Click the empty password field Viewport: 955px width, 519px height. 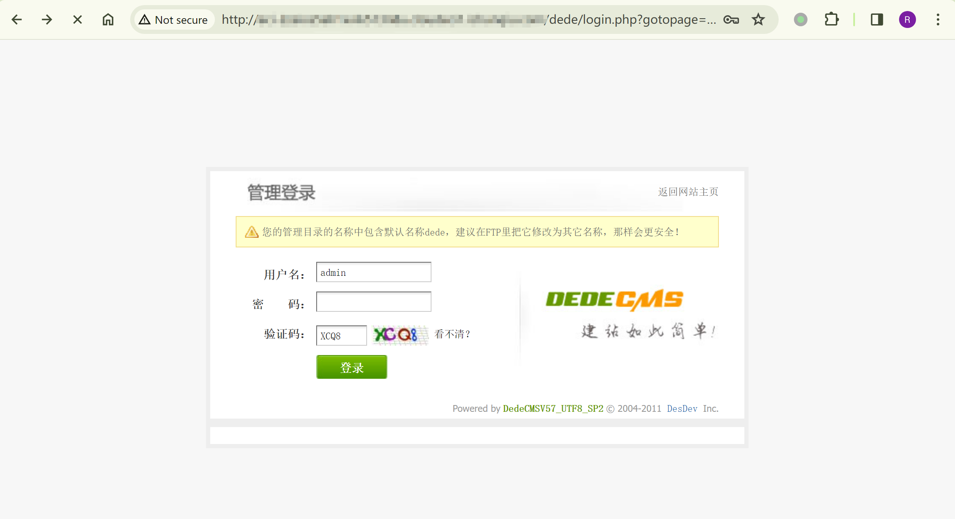coord(373,302)
